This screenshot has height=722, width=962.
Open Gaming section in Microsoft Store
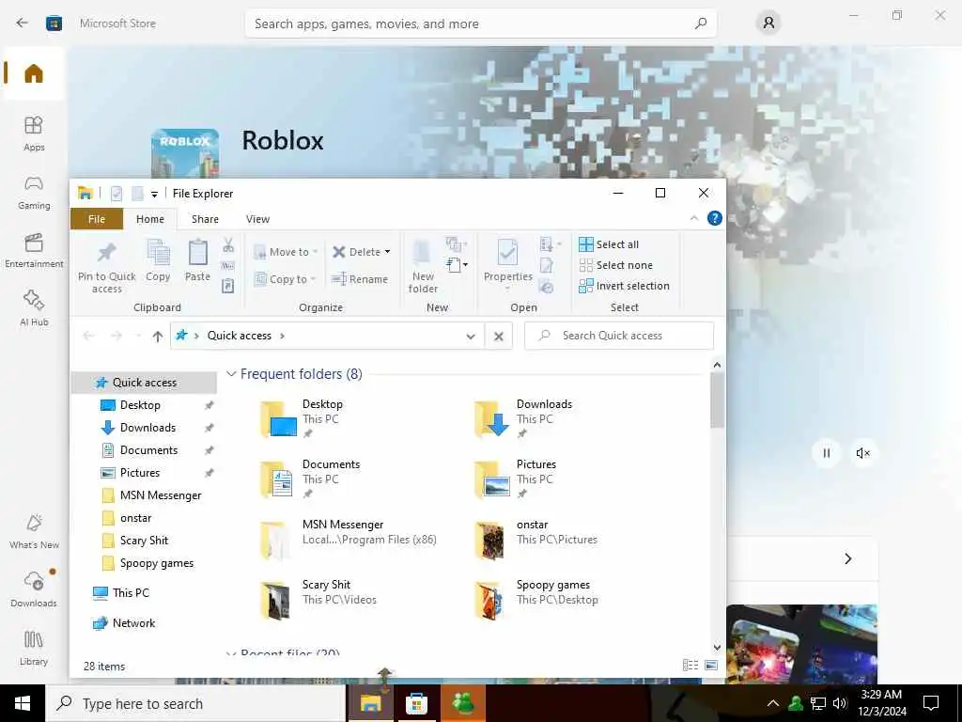[x=34, y=192]
